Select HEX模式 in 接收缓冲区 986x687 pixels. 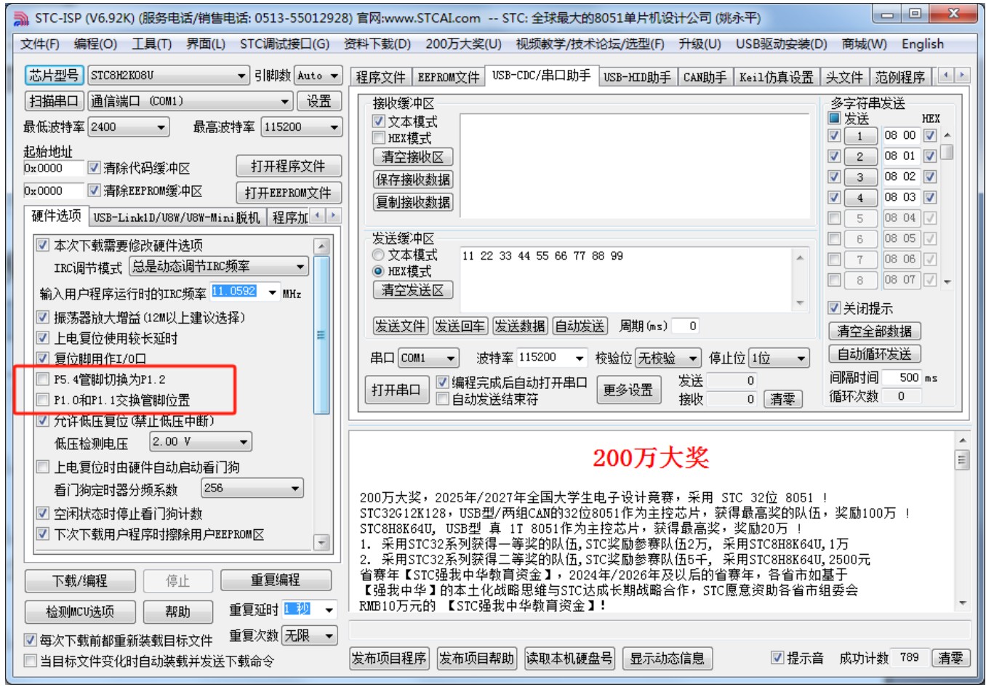tap(378, 137)
